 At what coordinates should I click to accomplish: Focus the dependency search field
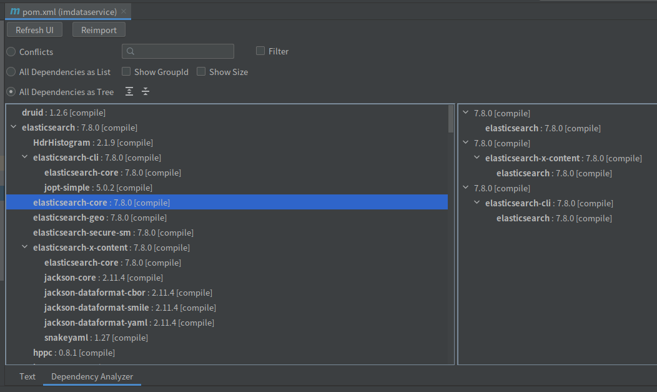[177, 51]
